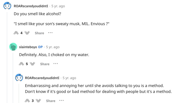Share slainteboyo's comment

[45, 64]
